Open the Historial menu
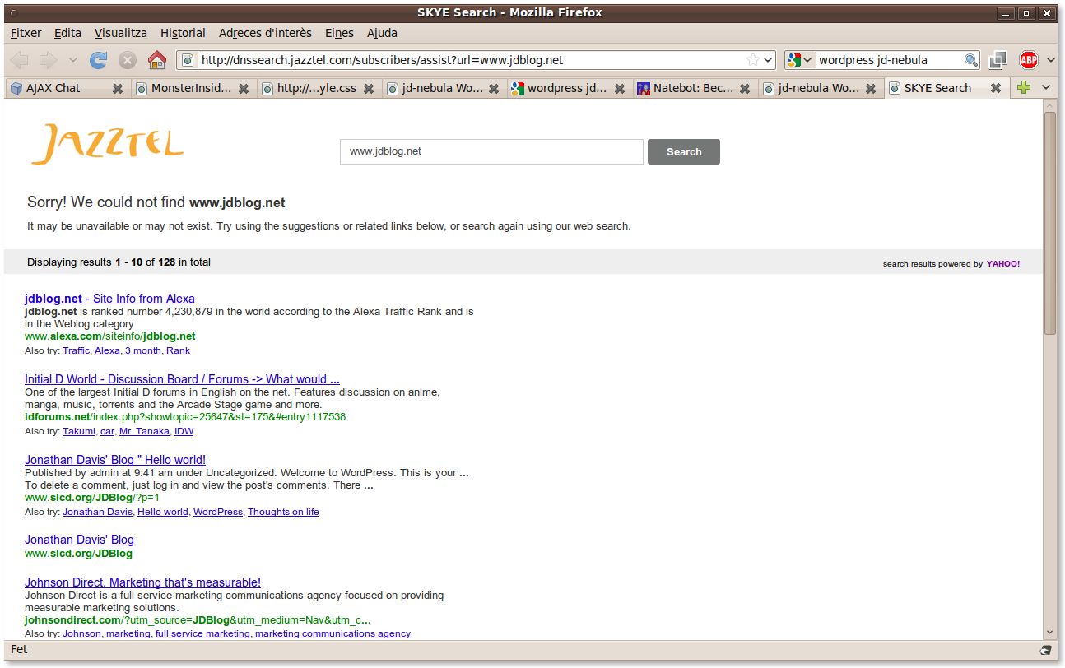1065x668 pixels. (183, 33)
